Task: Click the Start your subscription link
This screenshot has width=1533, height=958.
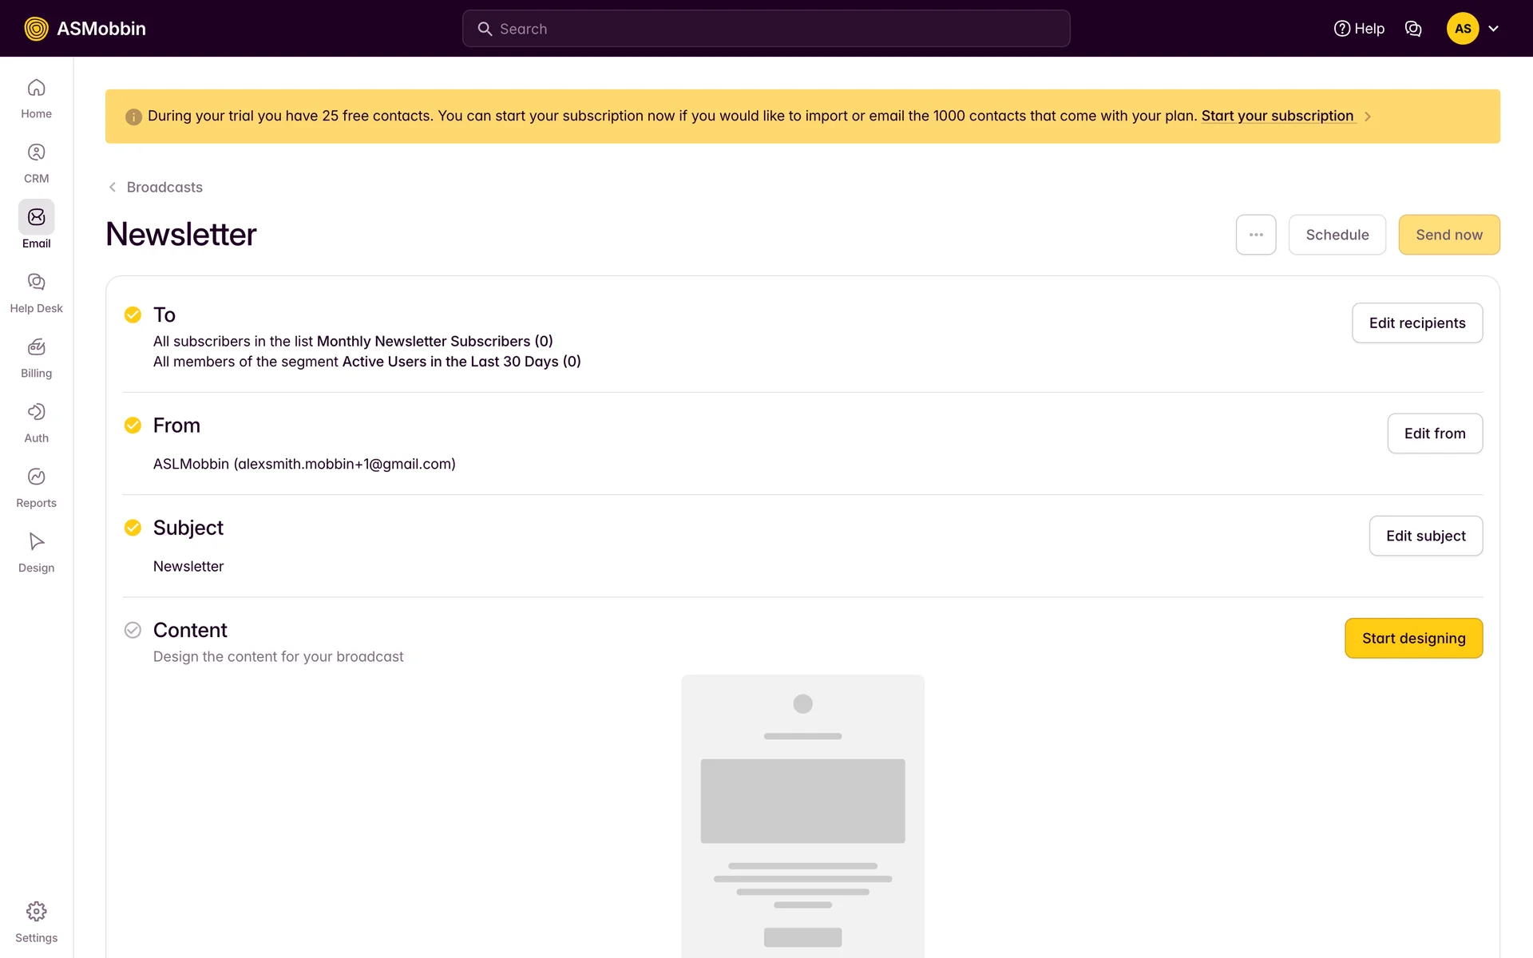Action: (1277, 116)
